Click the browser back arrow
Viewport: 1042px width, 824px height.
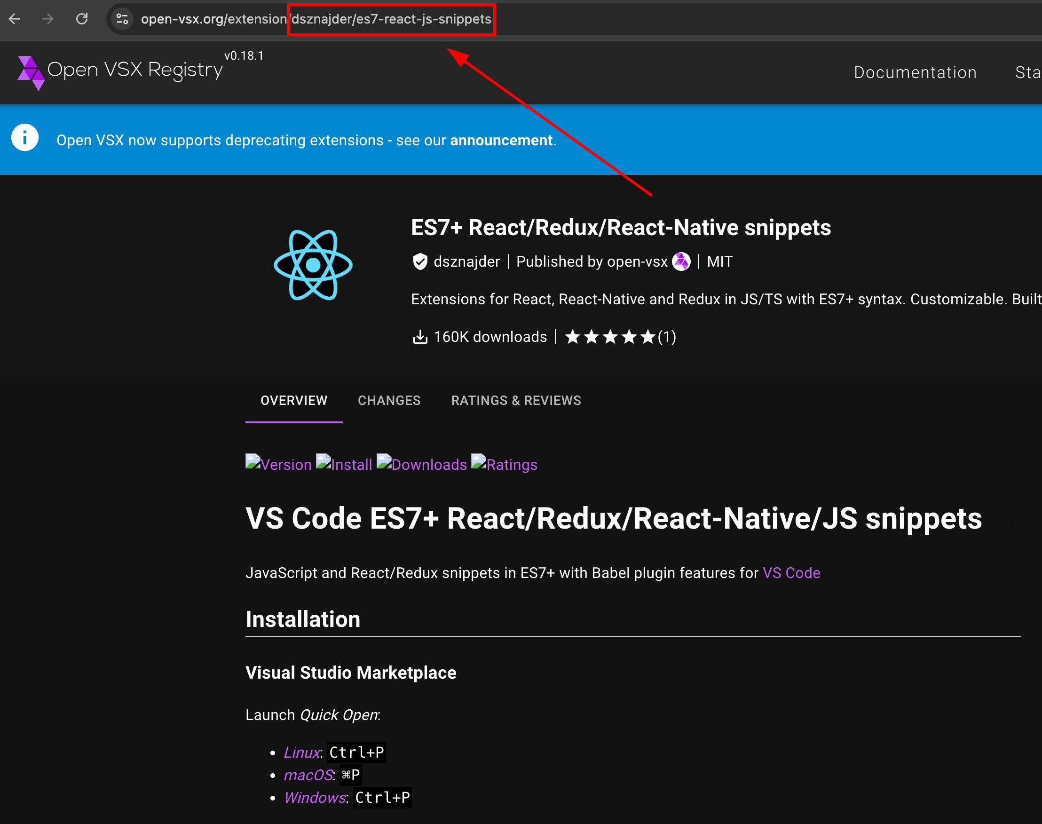pyautogui.click(x=15, y=19)
